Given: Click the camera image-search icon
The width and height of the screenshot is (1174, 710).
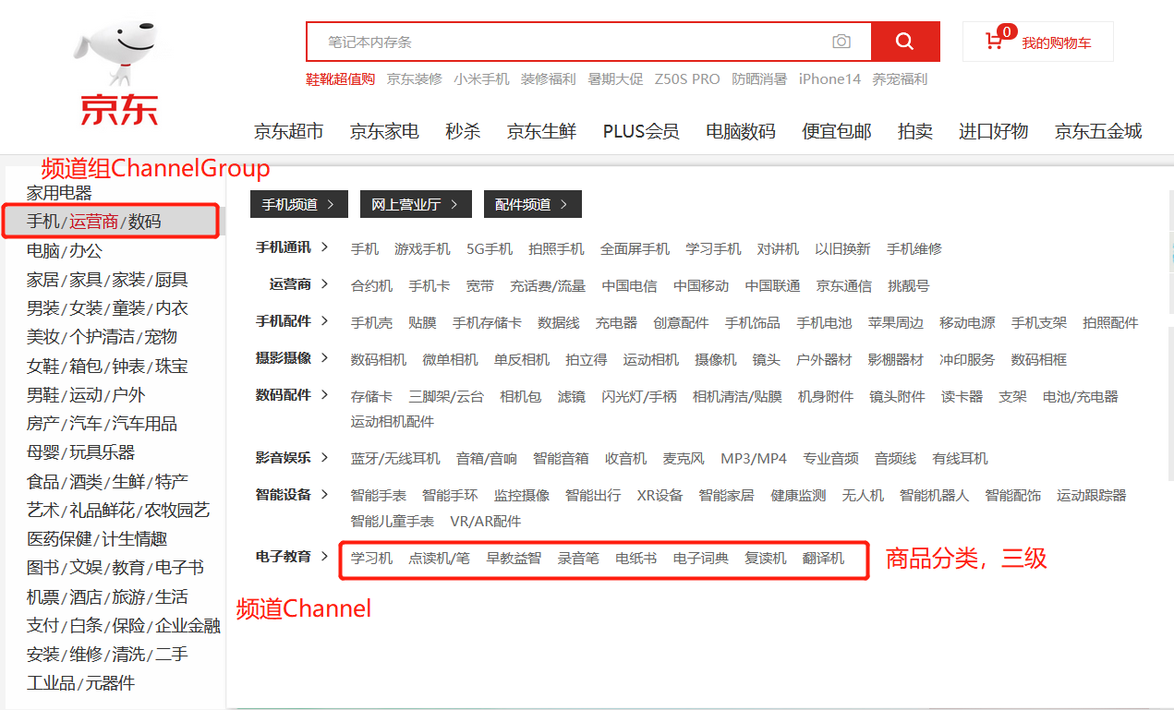Looking at the screenshot, I should click(x=841, y=42).
